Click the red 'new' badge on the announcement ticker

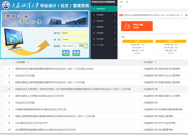coord(121,15)
